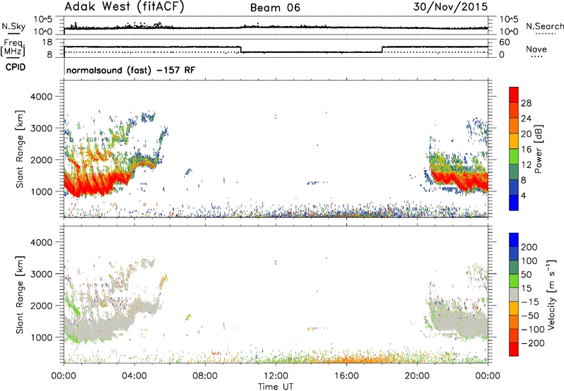The image size is (564, 391).
Task: Pick the red segment of the power color bar
Action: pyautogui.click(x=514, y=95)
